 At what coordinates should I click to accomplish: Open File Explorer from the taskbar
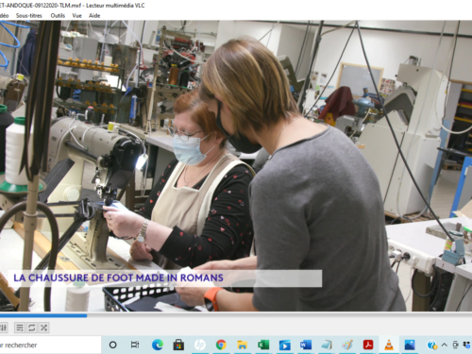point(242,346)
